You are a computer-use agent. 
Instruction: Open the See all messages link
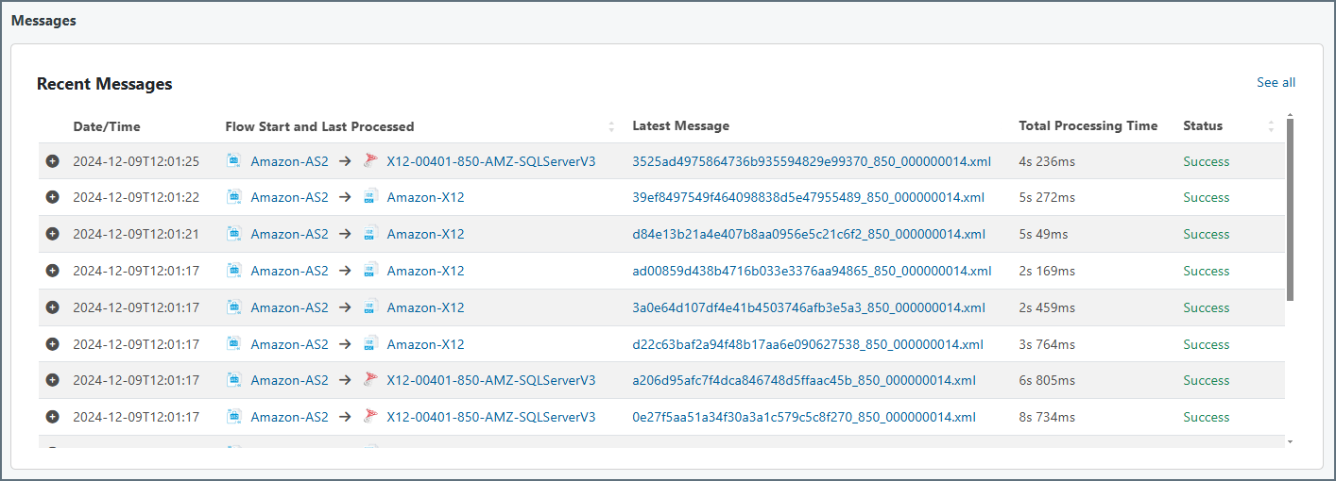coord(1276,83)
